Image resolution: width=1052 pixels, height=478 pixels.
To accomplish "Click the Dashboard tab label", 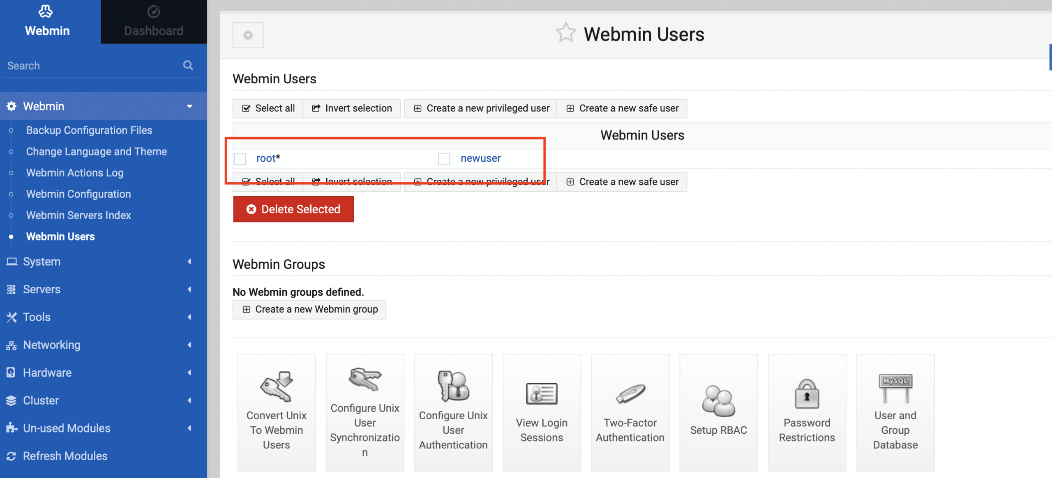I will click(x=154, y=31).
